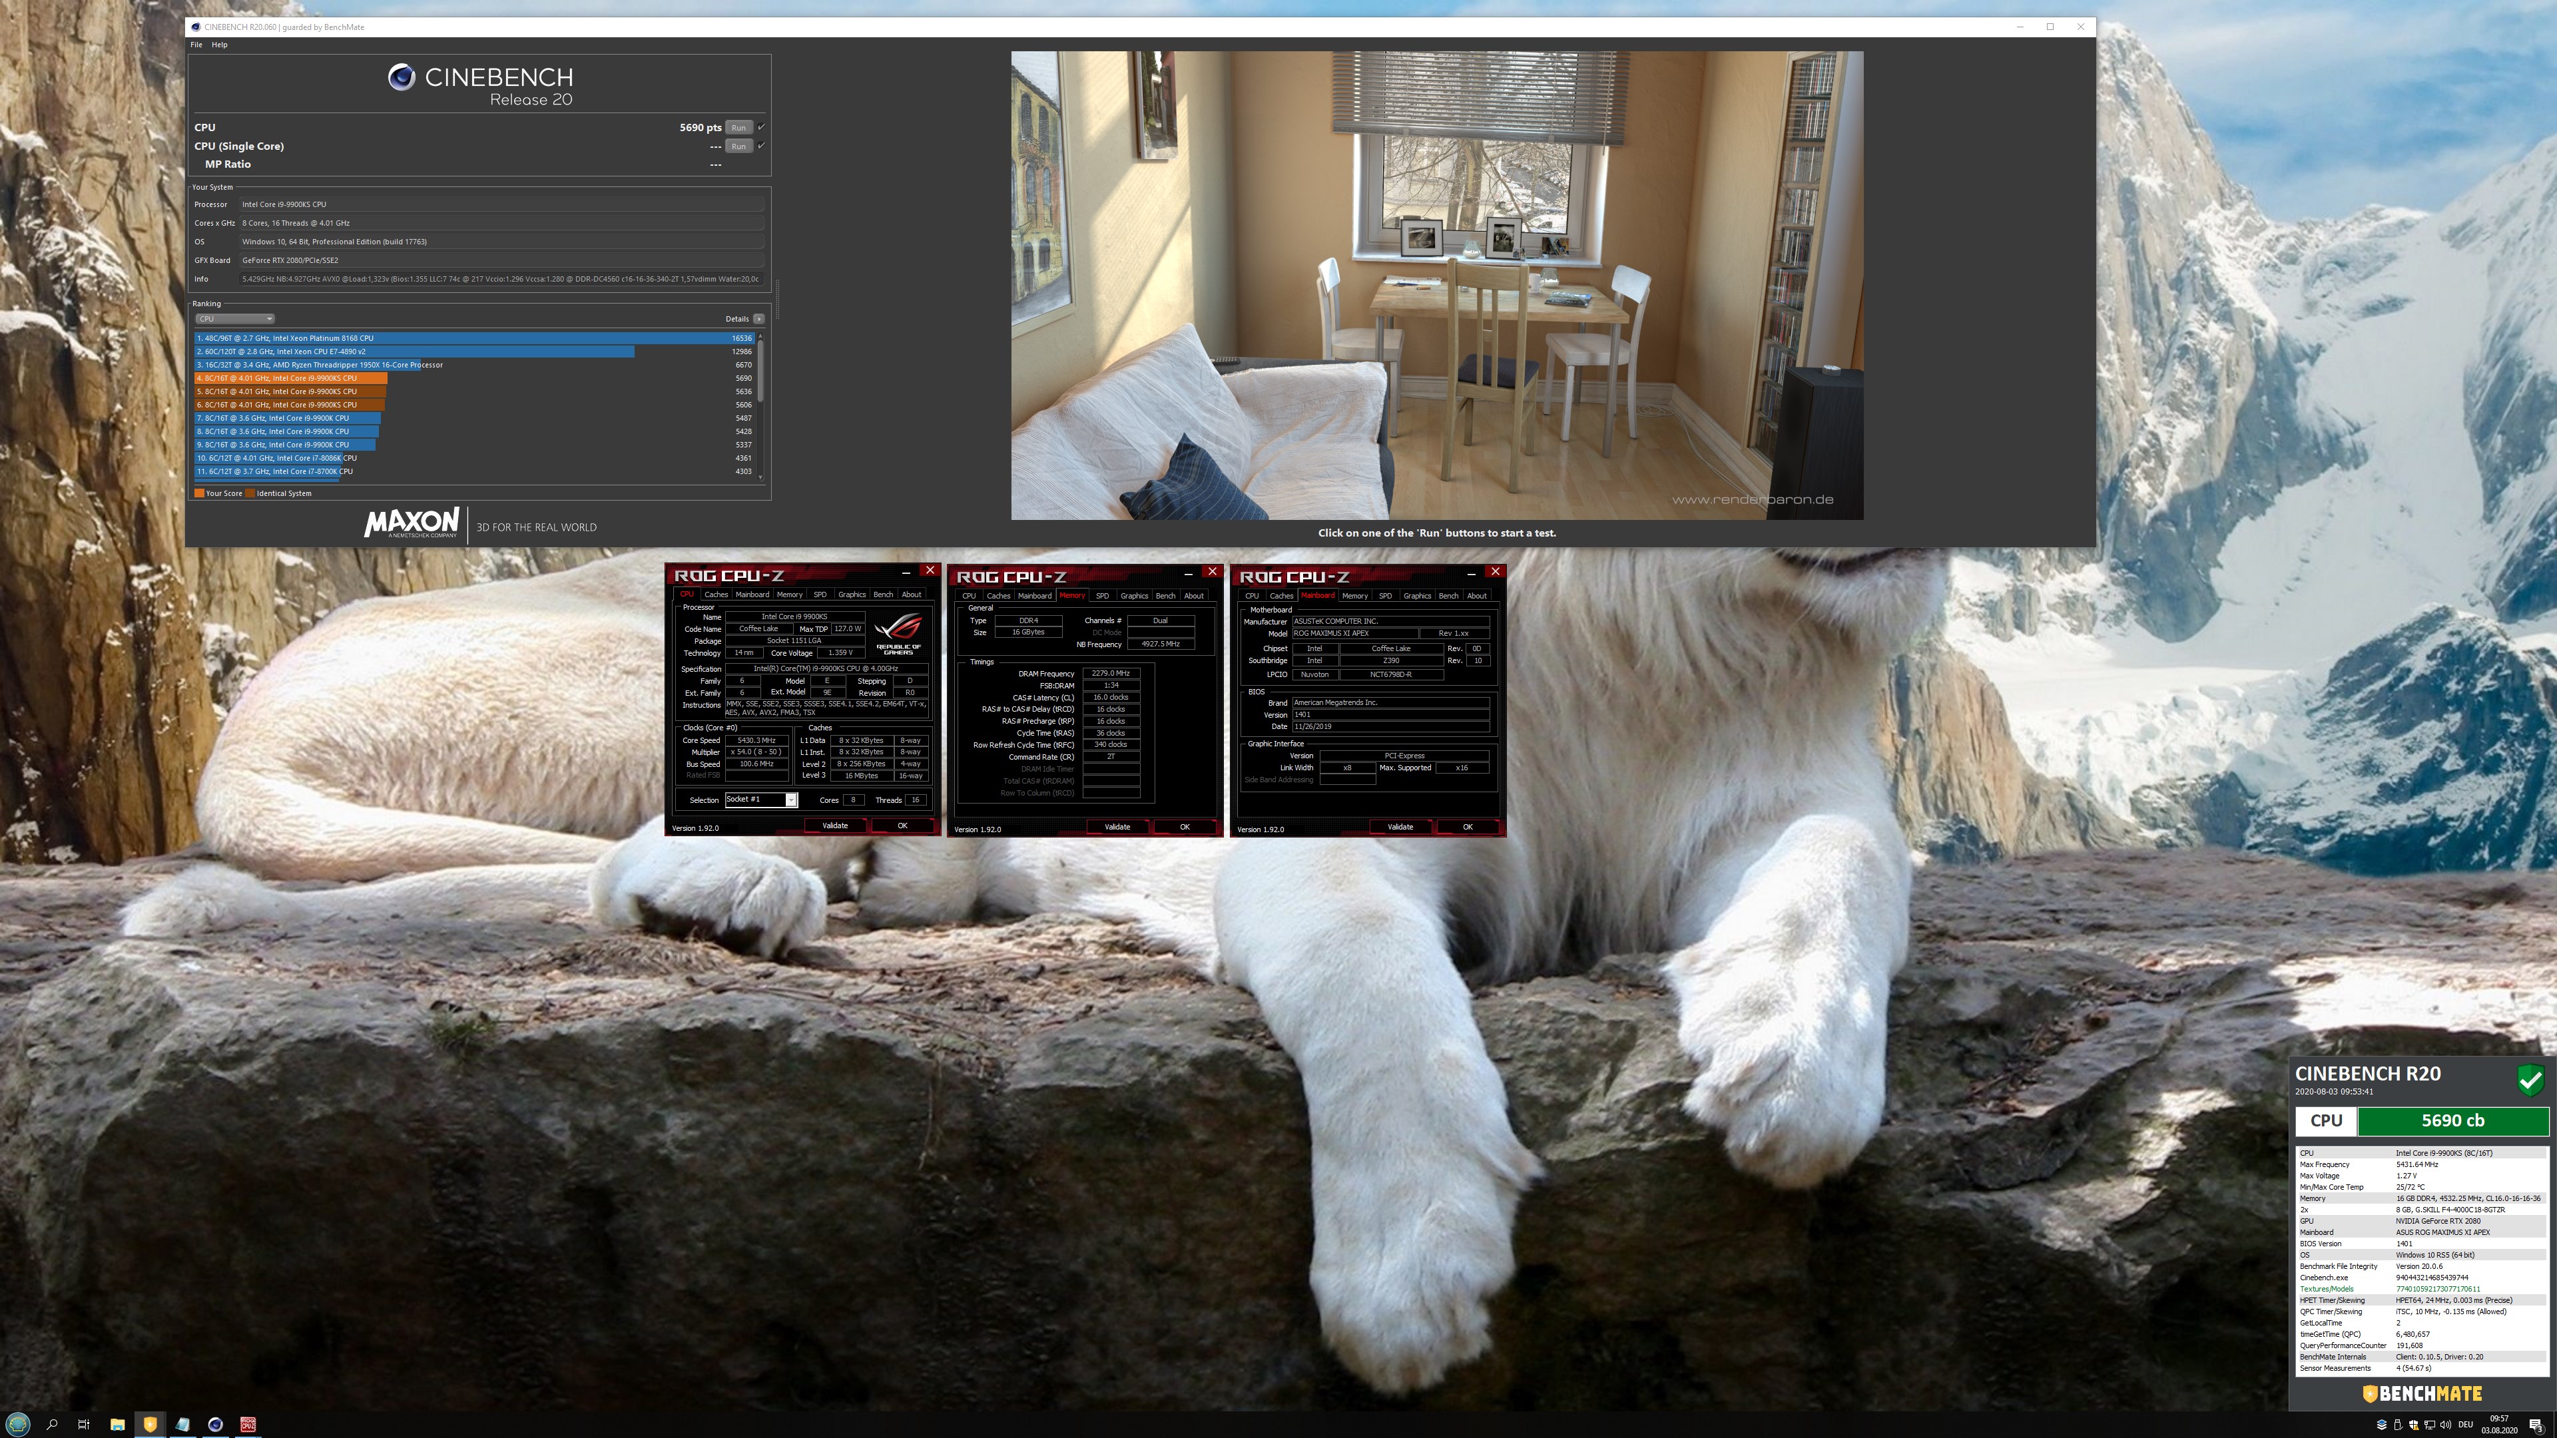Open SPD tab in first CPU-Z window

click(820, 595)
